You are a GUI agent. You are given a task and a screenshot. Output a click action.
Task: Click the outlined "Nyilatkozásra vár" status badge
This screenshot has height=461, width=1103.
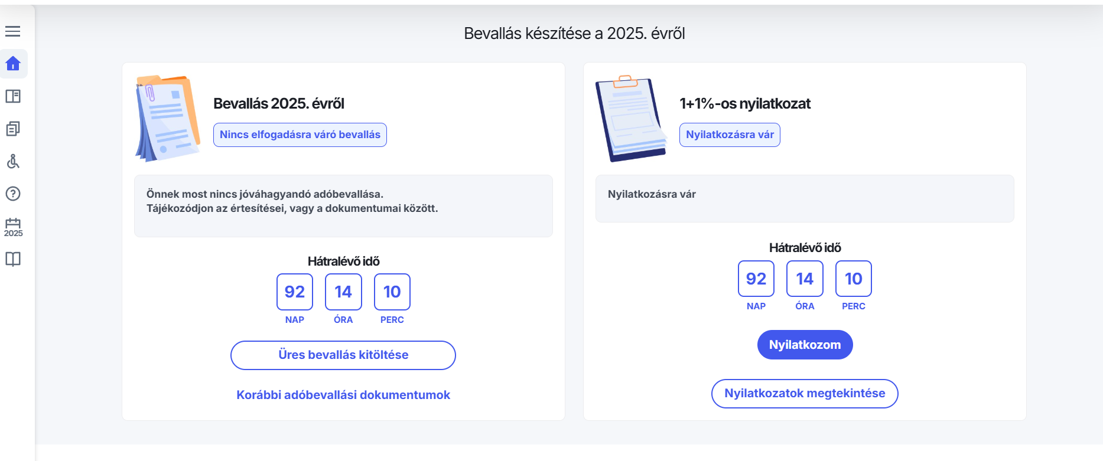pos(730,135)
